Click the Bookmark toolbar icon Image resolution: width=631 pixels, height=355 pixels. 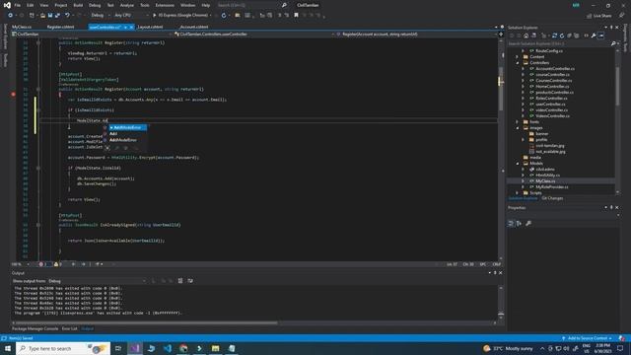coord(296,16)
